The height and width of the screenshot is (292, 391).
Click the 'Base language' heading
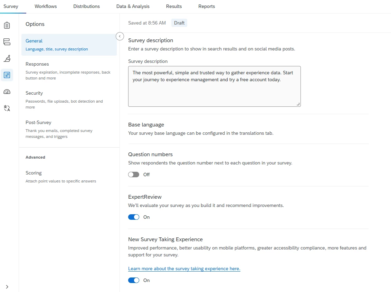[146, 125]
